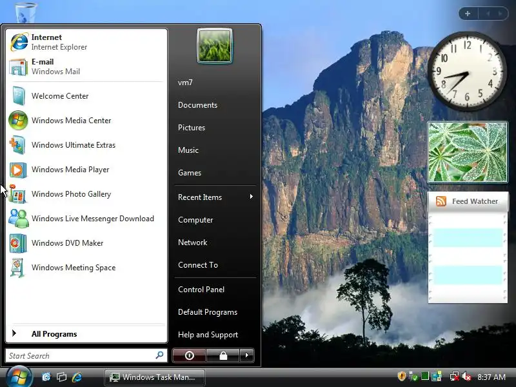Open Default Programs

pos(208,312)
